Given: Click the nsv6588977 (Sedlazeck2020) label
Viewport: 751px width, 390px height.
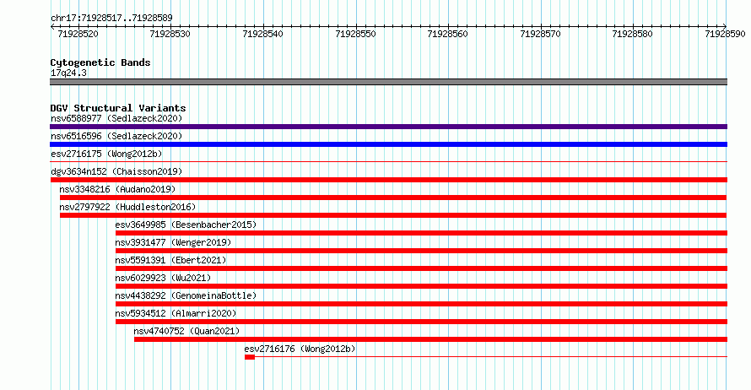Looking at the screenshot, I should (116, 118).
